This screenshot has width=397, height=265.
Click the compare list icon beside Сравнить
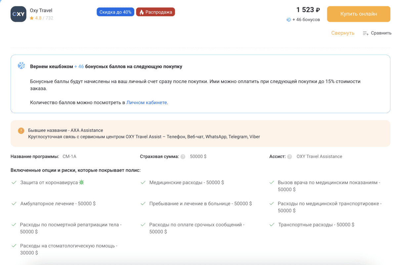[x=366, y=33]
